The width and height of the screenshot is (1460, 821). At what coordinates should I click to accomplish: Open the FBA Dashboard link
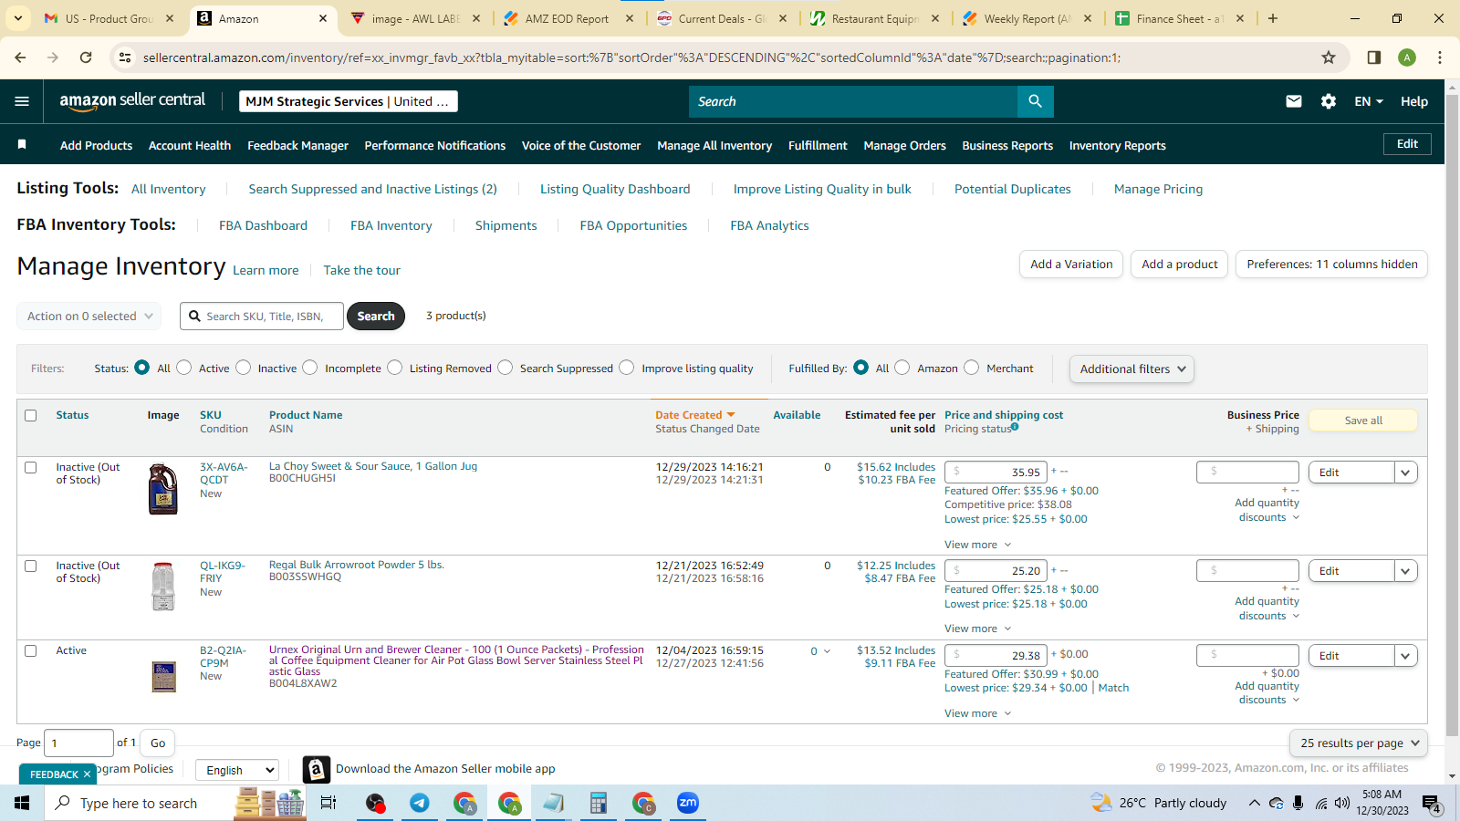263,225
